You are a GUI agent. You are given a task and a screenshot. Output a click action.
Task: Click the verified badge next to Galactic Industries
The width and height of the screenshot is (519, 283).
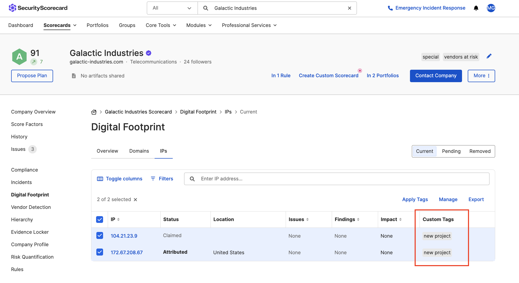(149, 53)
